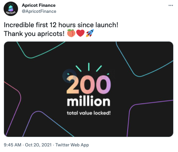Viewport: 178px width, 152px height.
Task: Open the @ApricotFinance handle link
Action: coord(39,11)
